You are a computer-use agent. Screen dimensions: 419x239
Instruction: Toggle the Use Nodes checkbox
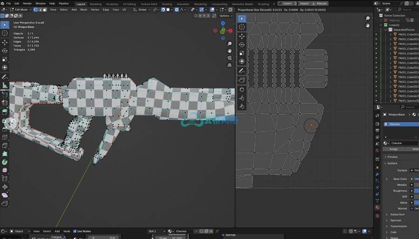(x=74, y=231)
